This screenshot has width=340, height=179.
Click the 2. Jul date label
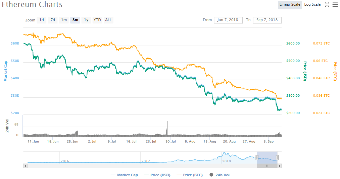point(92,142)
